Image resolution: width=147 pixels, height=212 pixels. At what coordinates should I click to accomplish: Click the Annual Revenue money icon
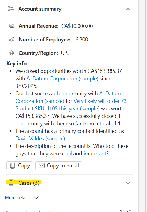(12, 26)
